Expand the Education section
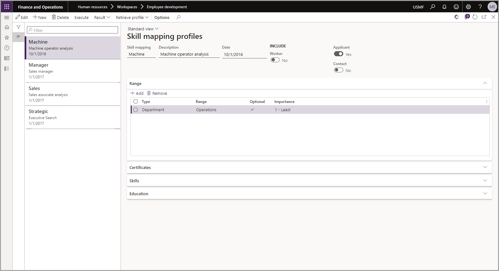499x271 pixels. point(485,193)
